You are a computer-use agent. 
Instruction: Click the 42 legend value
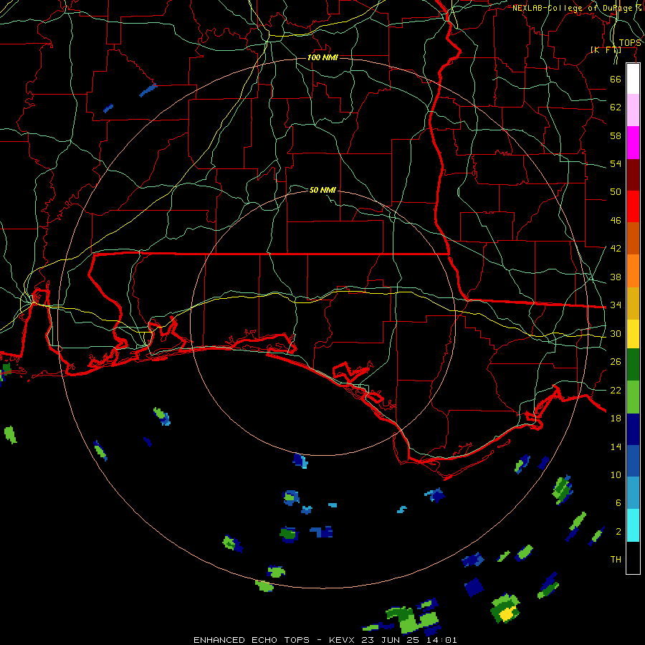(616, 248)
